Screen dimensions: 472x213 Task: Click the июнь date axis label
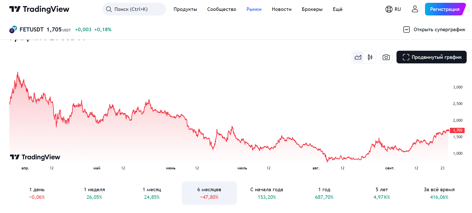(171, 168)
